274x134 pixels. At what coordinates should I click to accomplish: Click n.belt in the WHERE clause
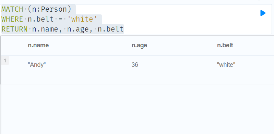tap(41, 19)
